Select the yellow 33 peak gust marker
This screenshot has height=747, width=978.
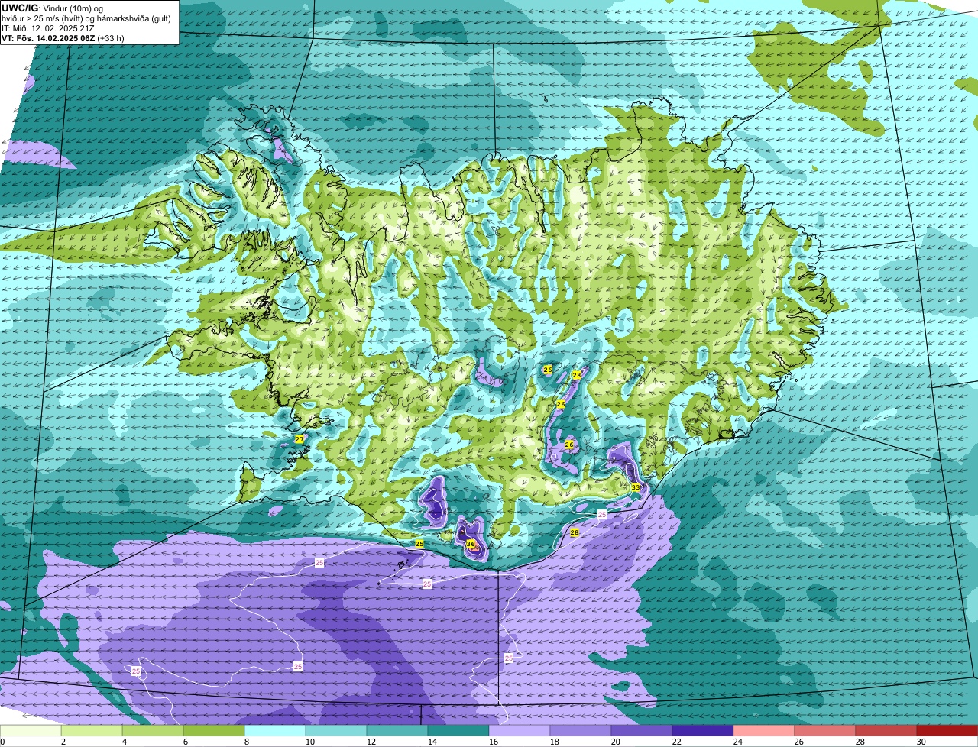[x=636, y=487]
